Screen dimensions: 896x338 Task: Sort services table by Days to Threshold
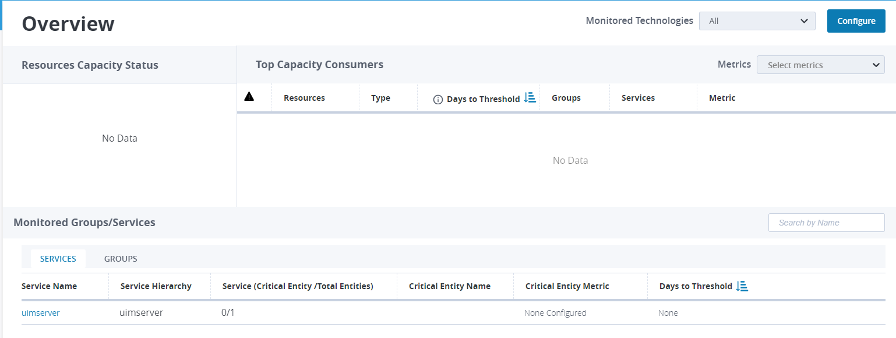pos(742,286)
